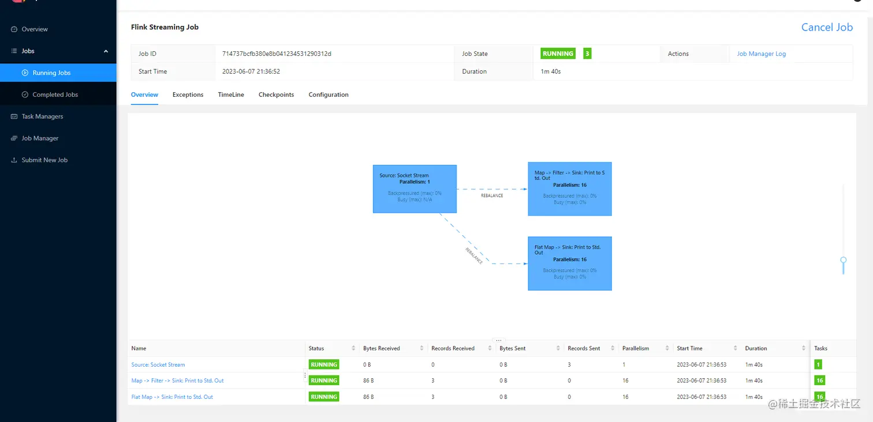The width and height of the screenshot is (873, 422).
Task: Sort table by Records Sent column
Action: point(612,348)
